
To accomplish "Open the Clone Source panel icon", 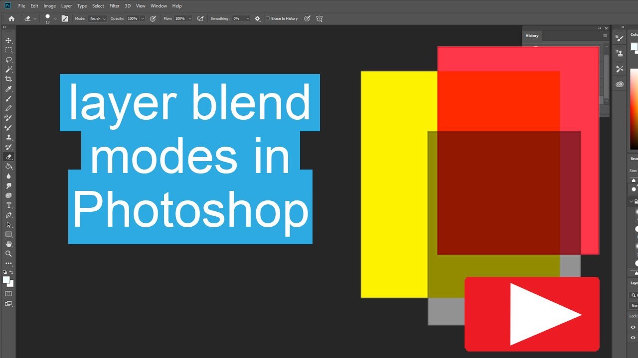I will point(620,53).
